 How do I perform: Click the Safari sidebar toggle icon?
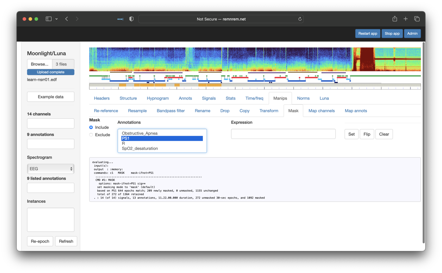point(48,19)
